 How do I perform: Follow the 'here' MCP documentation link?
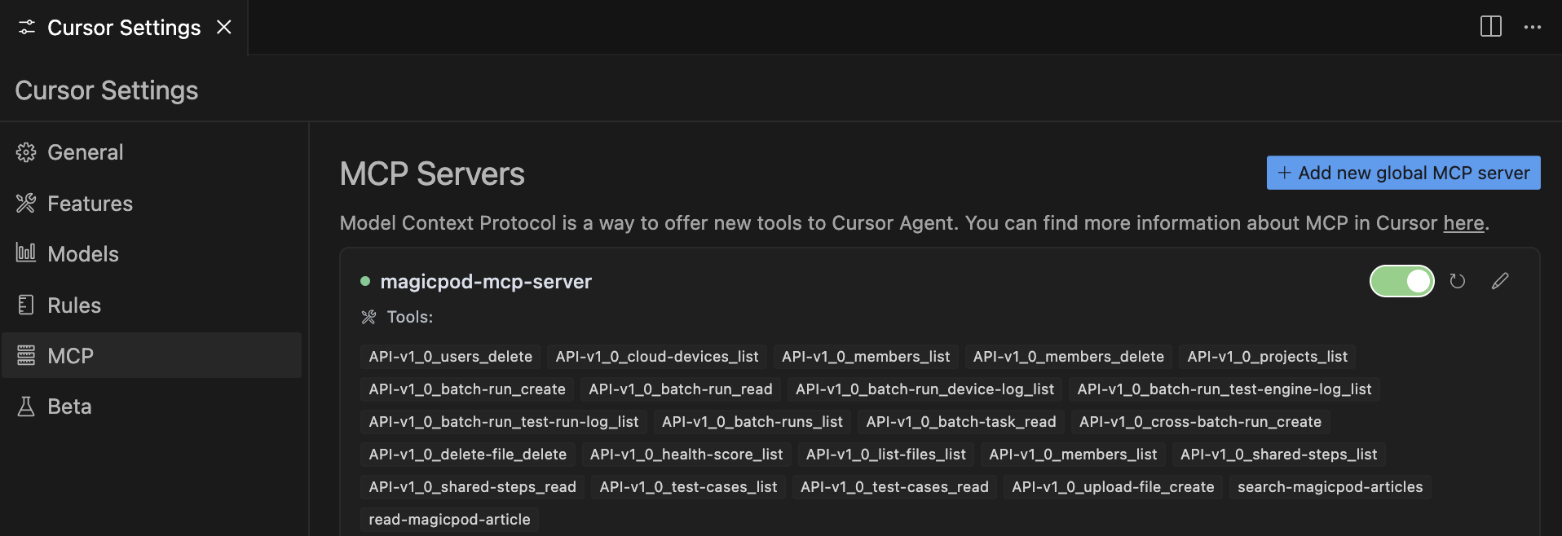[1463, 223]
